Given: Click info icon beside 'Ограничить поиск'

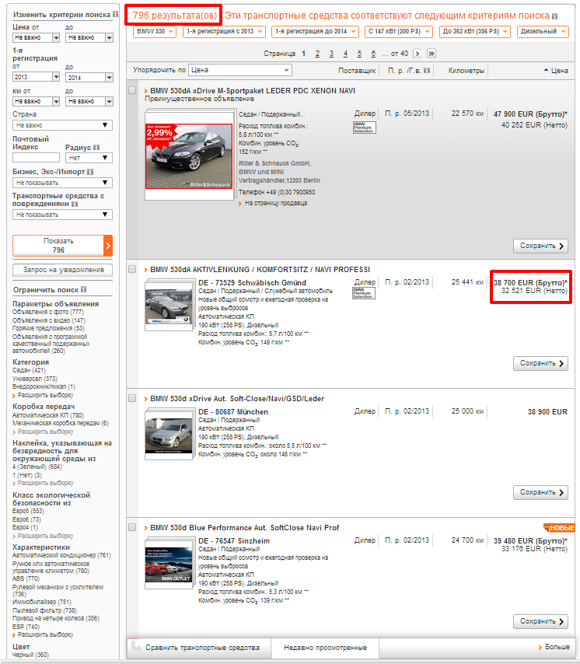Looking at the screenshot, I should tap(83, 289).
